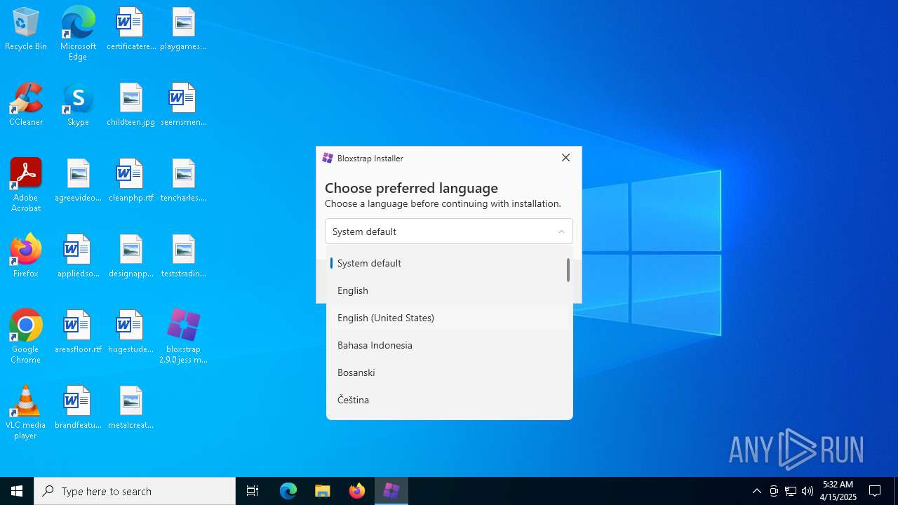Viewport: 898px width, 505px height.
Task: Select System default in language list
Action: pos(449,263)
